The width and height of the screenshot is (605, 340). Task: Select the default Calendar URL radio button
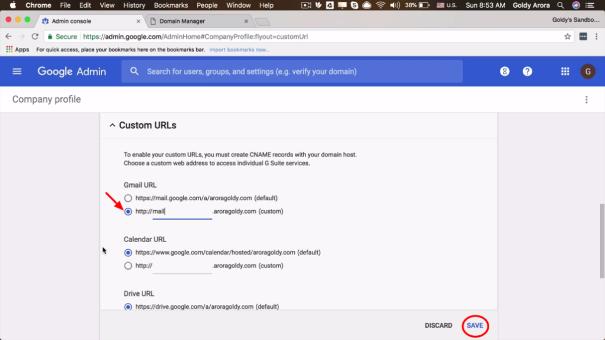tap(128, 252)
